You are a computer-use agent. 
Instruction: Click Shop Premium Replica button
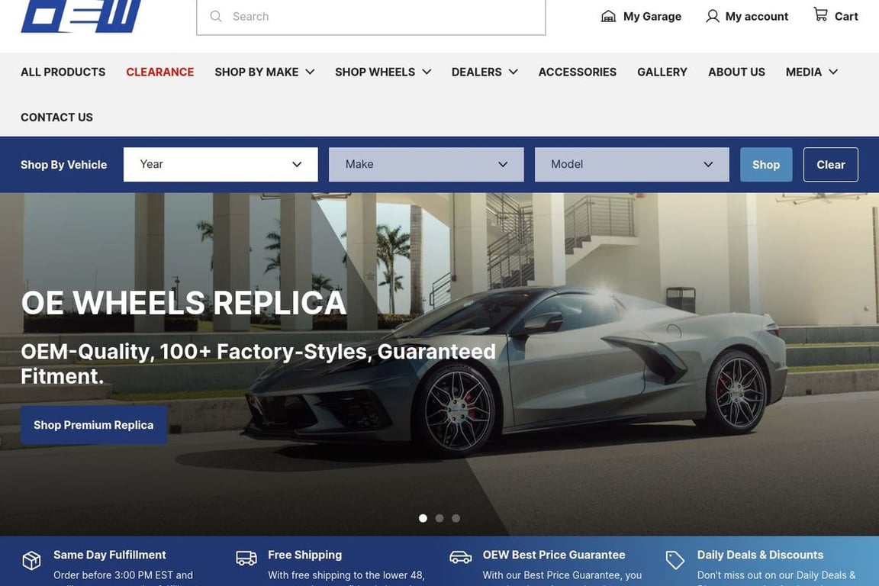(x=94, y=425)
